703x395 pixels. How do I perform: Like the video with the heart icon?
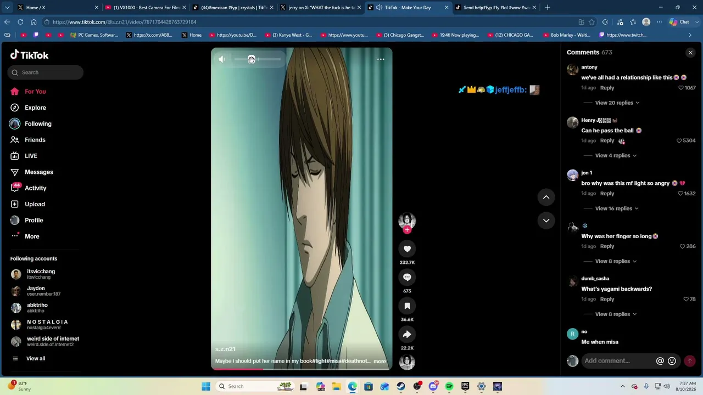click(407, 249)
